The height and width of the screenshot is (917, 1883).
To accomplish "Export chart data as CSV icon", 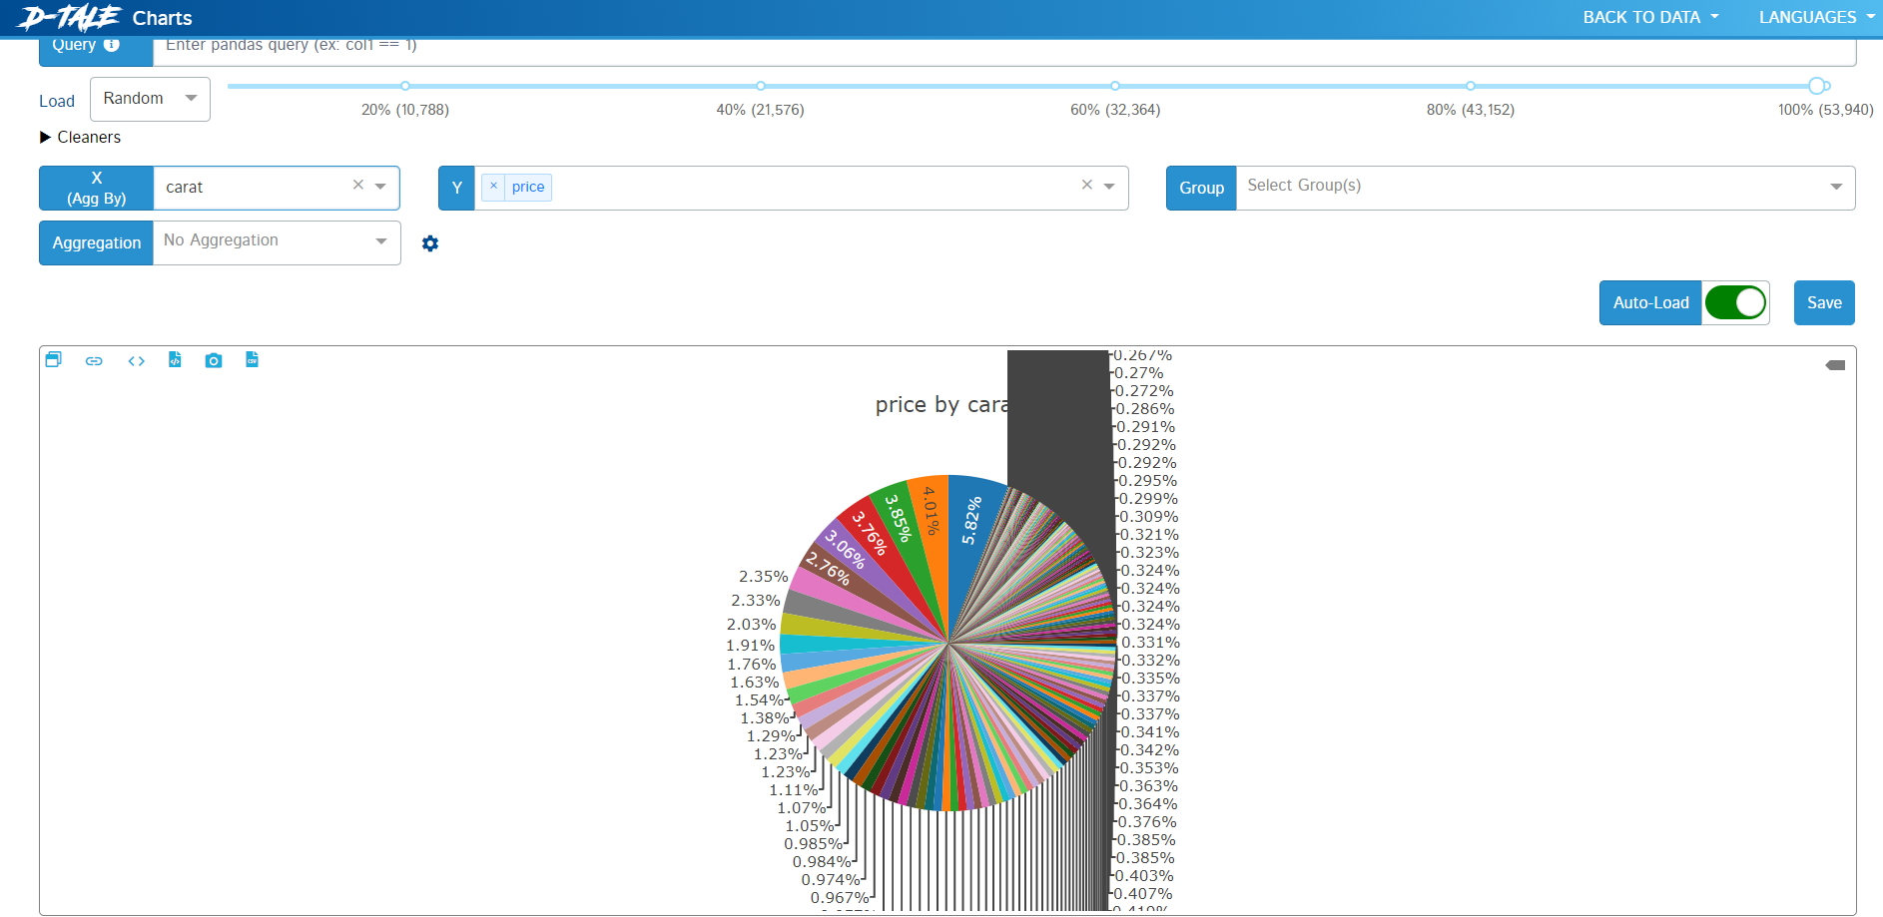I will click(x=253, y=360).
